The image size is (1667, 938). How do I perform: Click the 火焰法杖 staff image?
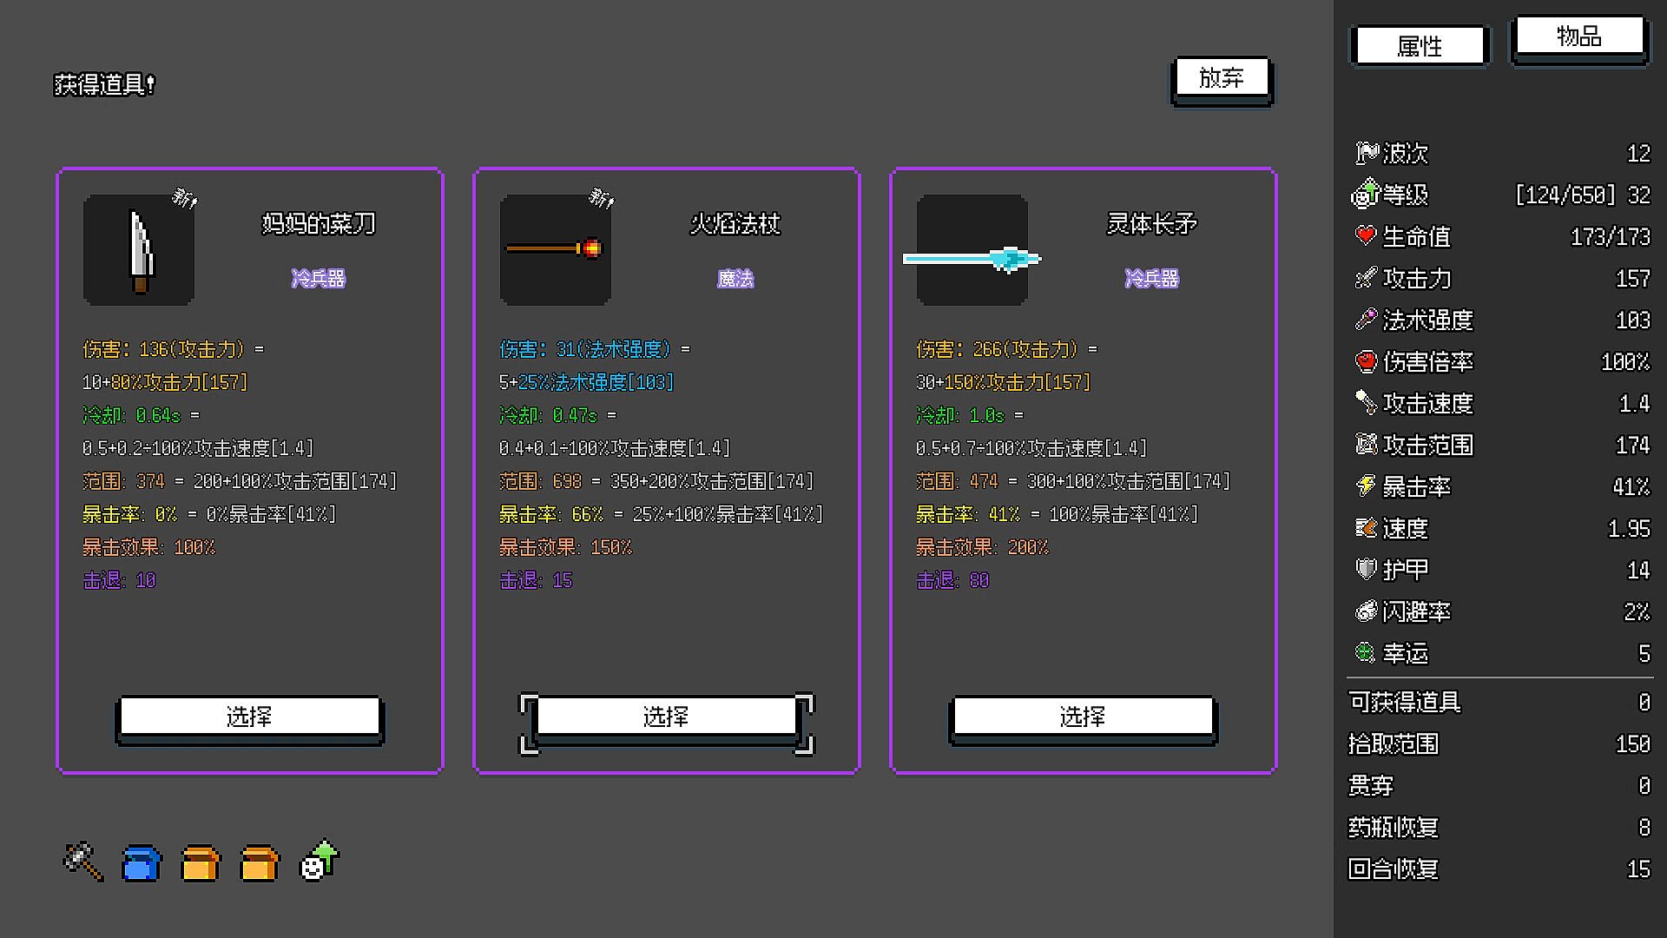pos(556,250)
